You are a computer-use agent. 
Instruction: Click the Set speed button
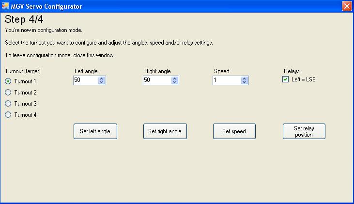(234, 131)
